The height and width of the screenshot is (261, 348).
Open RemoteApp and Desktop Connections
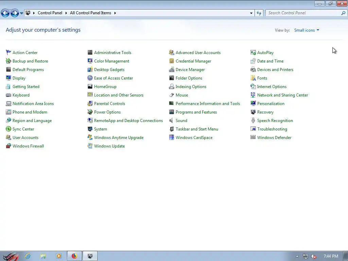click(x=128, y=121)
